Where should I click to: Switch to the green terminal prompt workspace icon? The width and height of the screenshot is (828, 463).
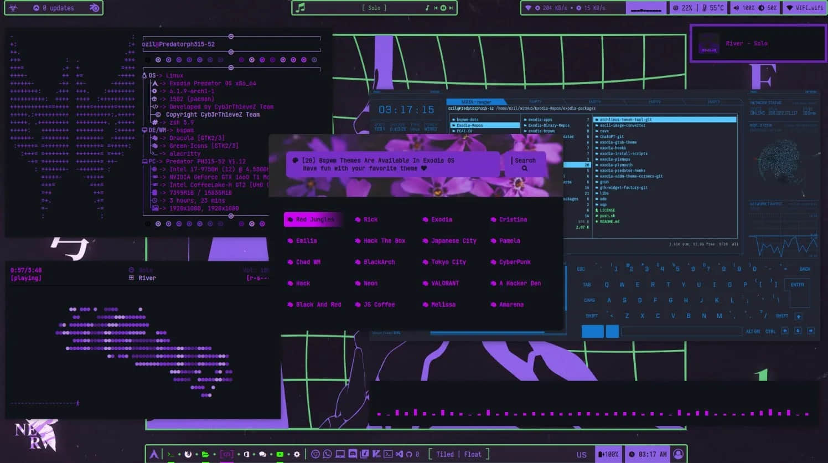pos(171,454)
